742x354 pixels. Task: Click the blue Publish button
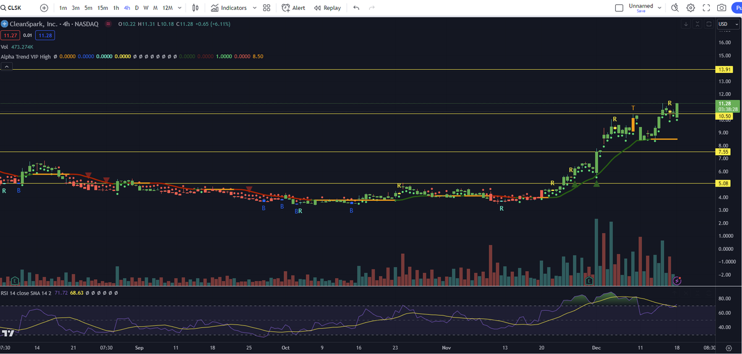click(x=737, y=8)
